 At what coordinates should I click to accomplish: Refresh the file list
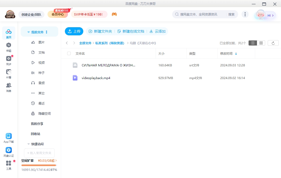(x=273, y=43)
